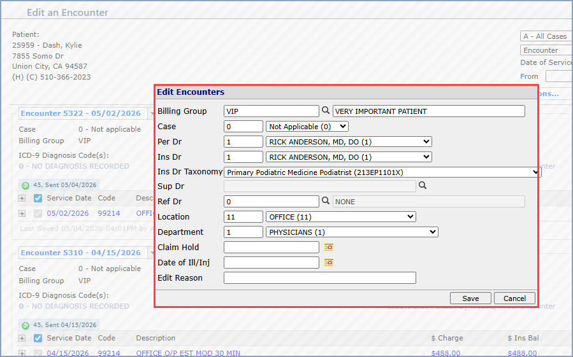This screenshot has height=357, width=573.
Task: Expand header row plus in Encounter 5322
Action: pyautogui.click(x=22, y=198)
